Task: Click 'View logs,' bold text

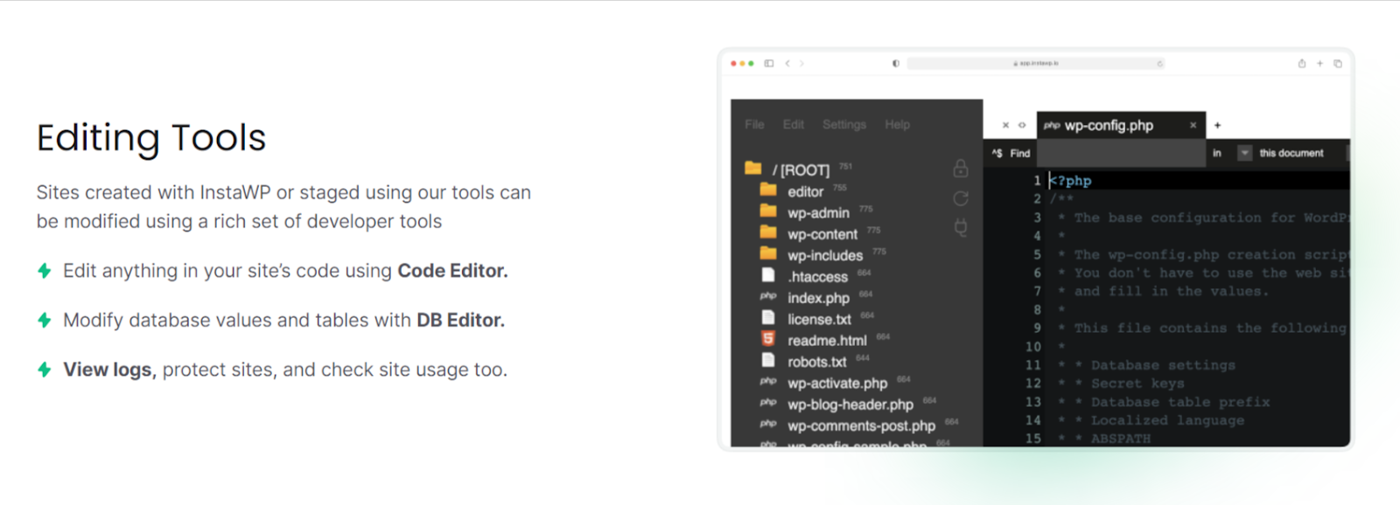Action: click(x=109, y=370)
